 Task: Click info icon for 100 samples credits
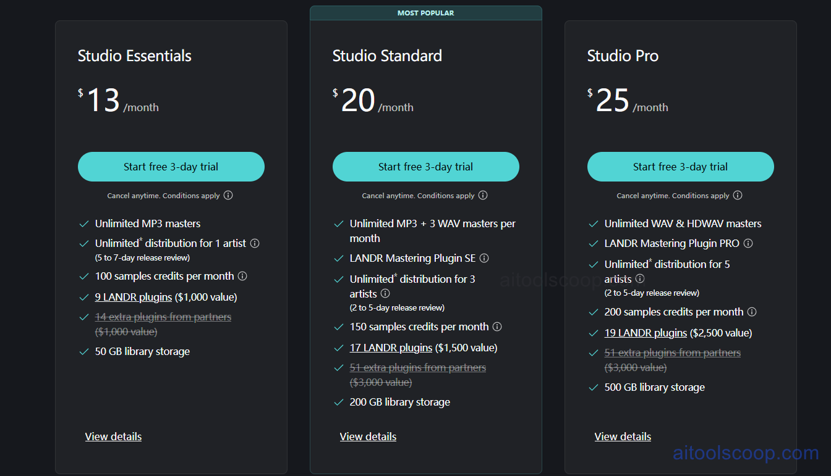(x=242, y=276)
